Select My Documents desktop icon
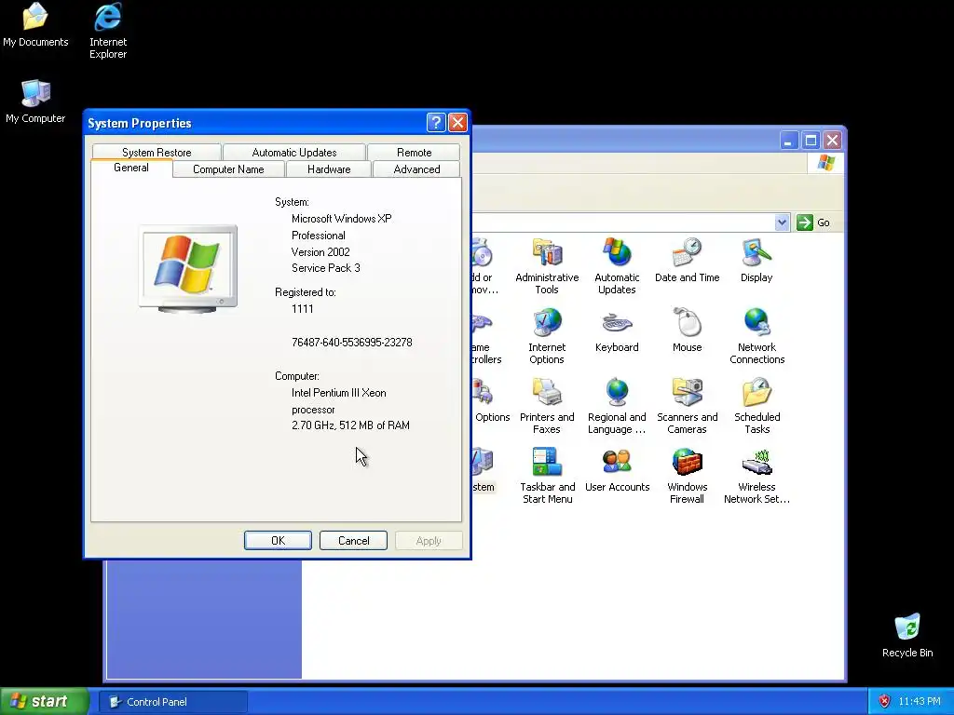The height and width of the screenshot is (715, 954). 35,24
